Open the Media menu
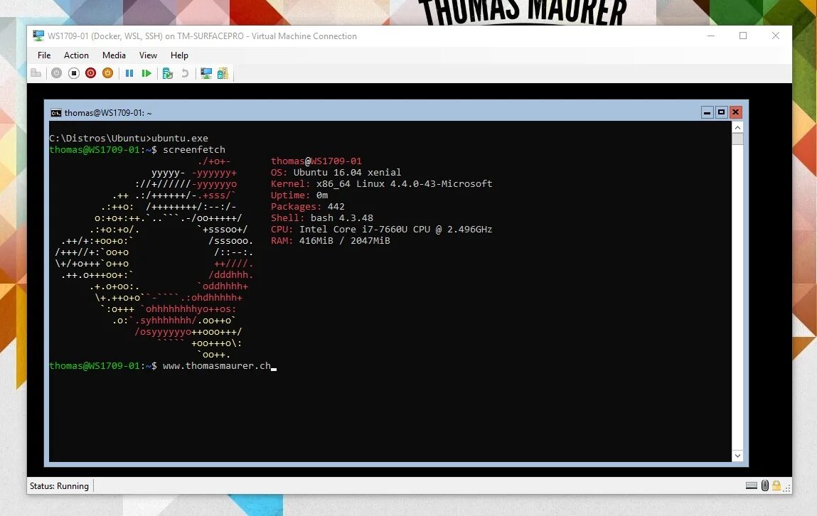The image size is (817, 516). [x=114, y=55]
